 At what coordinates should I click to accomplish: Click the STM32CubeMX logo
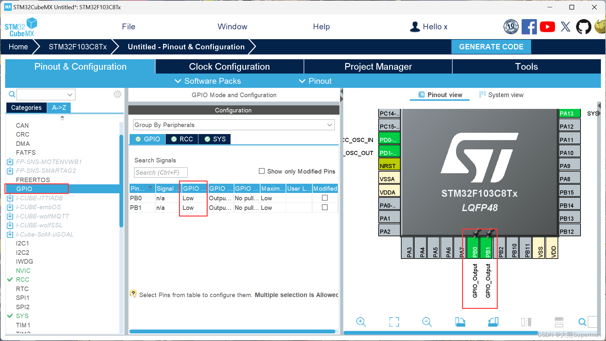pos(21,27)
